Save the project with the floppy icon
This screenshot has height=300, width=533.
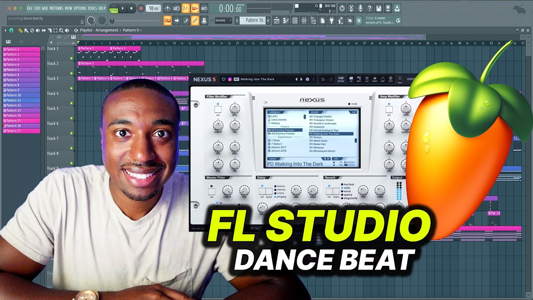point(379,8)
